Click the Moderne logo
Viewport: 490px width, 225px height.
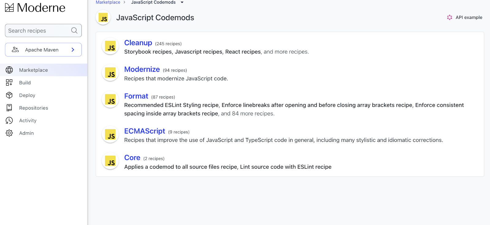click(35, 8)
